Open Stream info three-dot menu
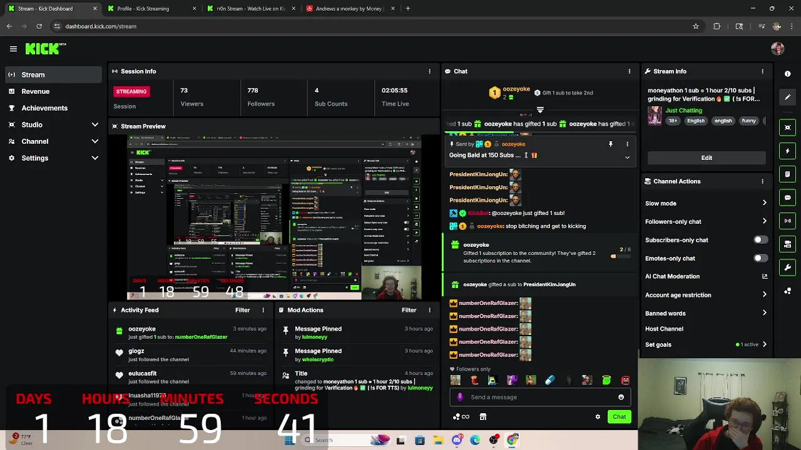The width and height of the screenshot is (801, 450). coord(762,71)
